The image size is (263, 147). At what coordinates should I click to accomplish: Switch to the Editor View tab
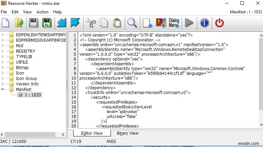92,133
